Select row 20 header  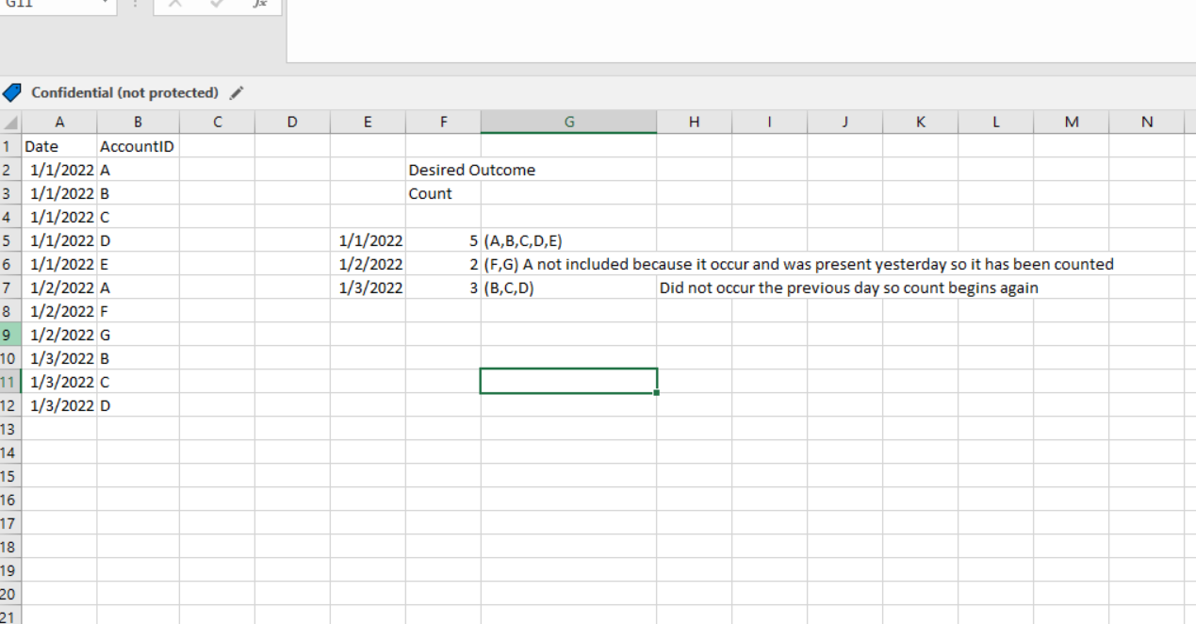click(x=10, y=594)
